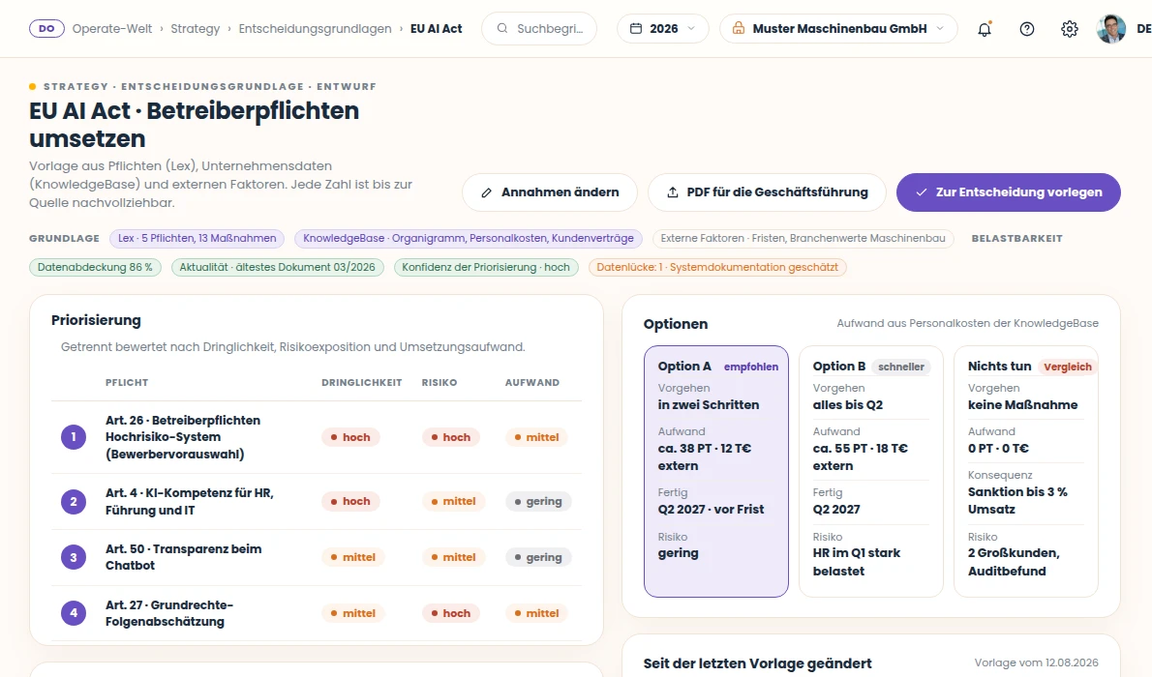Click the Datenlücke Systemdokumentation chip
Image resolution: width=1152 pixels, height=677 pixels.
coord(717,267)
